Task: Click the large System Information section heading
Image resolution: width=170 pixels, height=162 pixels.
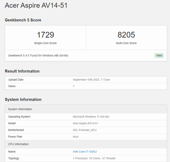Action: point(23,99)
